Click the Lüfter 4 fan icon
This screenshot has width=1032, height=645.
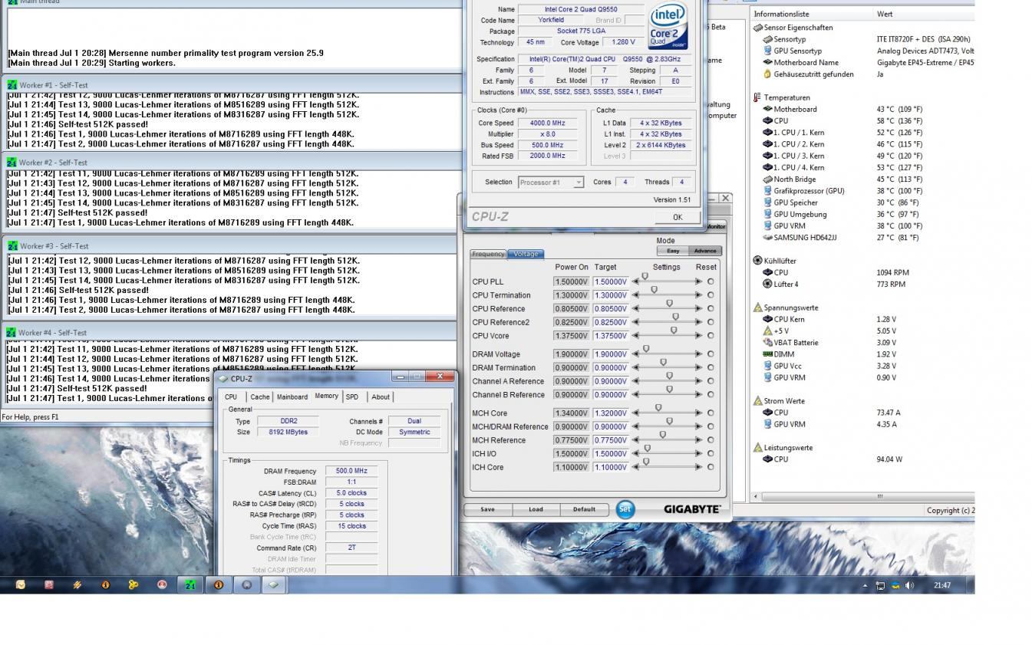[767, 285]
